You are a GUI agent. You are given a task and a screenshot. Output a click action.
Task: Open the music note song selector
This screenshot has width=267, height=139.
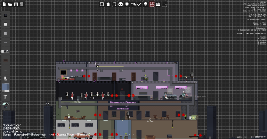[x=114, y=4]
